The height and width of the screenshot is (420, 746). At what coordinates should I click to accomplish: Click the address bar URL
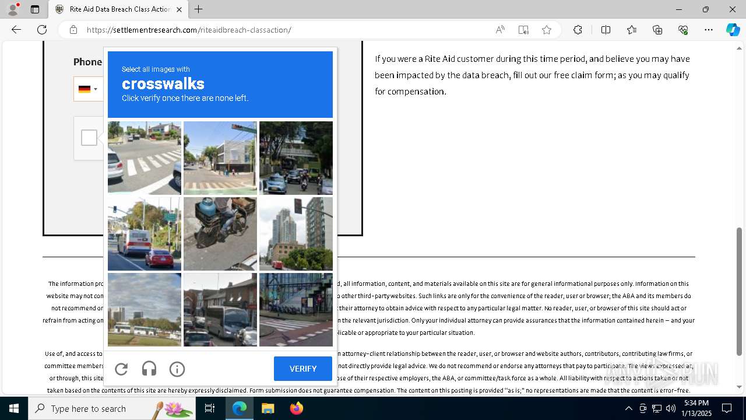pyautogui.click(x=189, y=30)
